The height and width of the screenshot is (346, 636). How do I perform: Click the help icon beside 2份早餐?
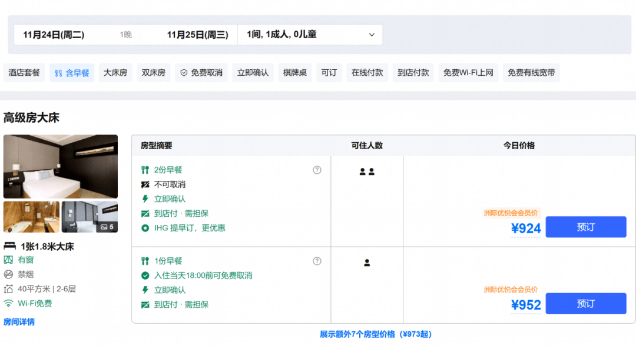pyautogui.click(x=317, y=170)
